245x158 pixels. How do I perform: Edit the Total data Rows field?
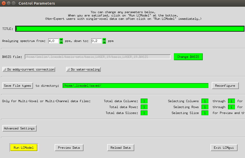[144, 107]
